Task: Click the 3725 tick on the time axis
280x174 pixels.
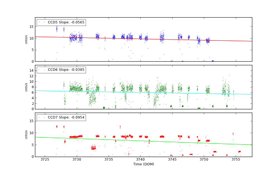Action: (45, 159)
